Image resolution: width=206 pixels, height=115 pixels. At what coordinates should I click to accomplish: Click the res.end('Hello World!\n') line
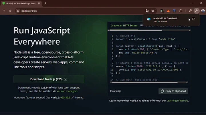[x=138, y=53]
